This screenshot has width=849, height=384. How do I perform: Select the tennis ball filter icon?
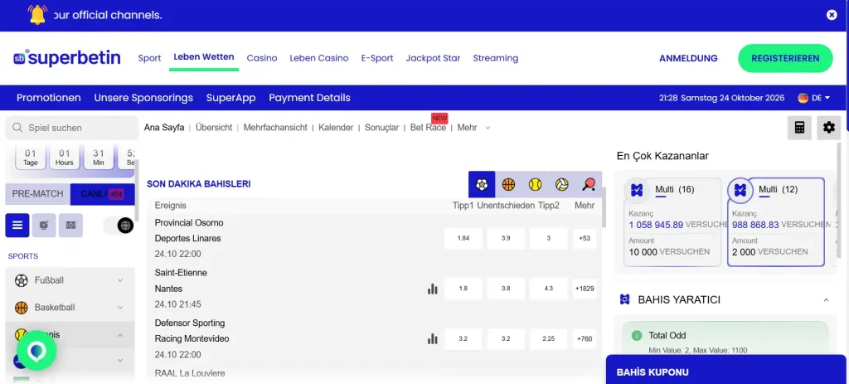pyautogui.click(x=535, y=185)
